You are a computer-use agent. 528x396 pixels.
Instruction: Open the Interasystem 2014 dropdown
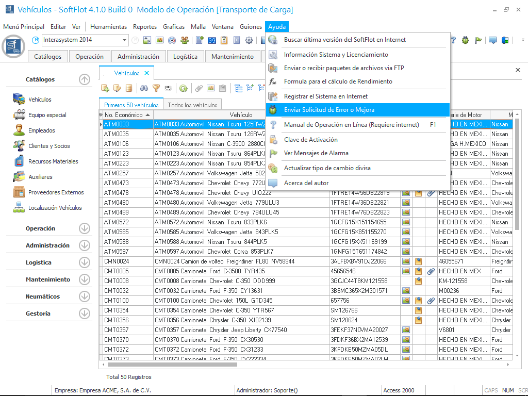125,40
